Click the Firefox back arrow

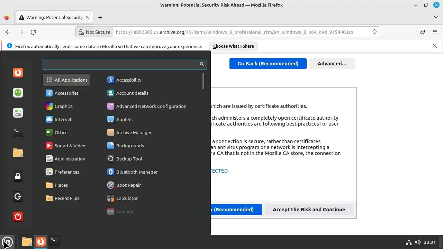pos(8,32)
